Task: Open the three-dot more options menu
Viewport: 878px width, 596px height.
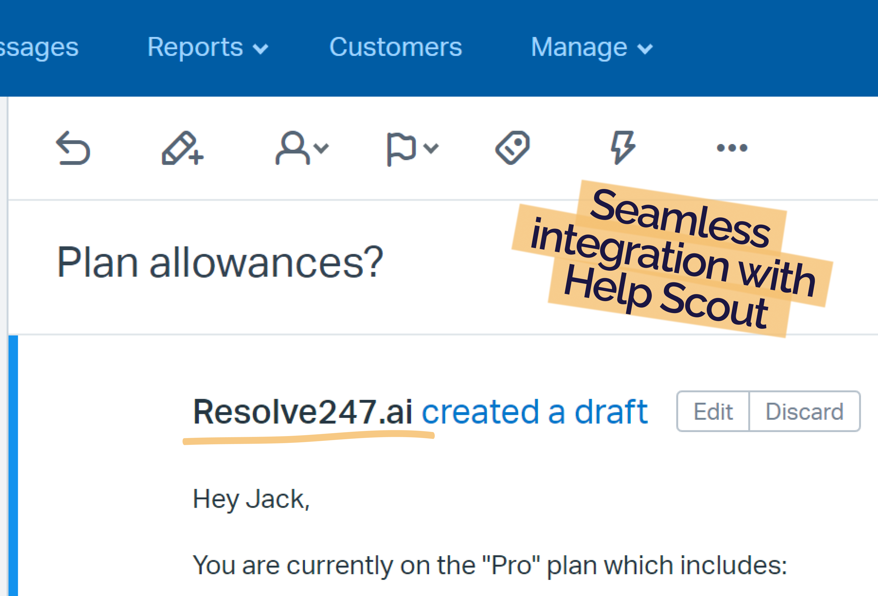Action: [x=732, y=148]
